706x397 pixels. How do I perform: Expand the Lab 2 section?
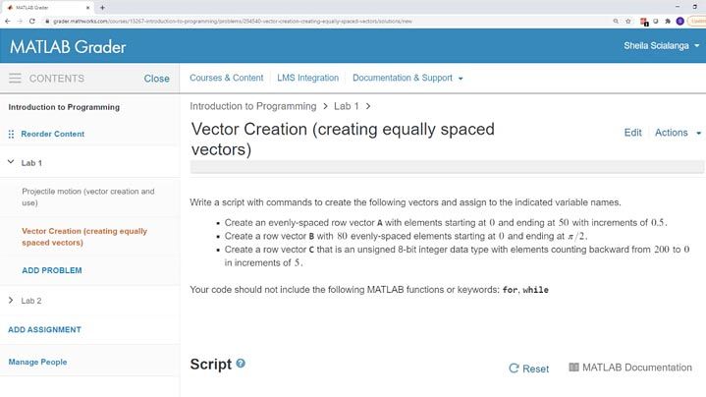11,300
